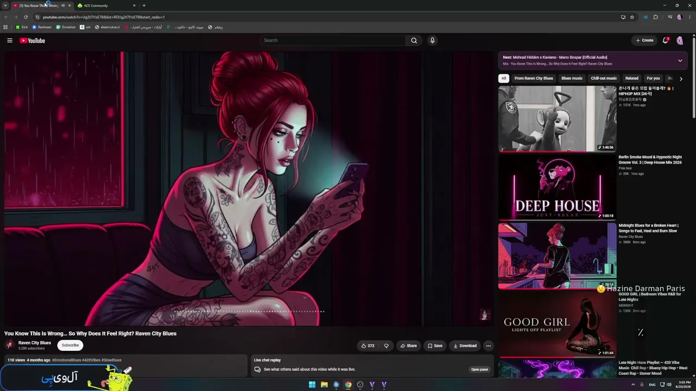Open the Kick bookmark

[22, 27]
